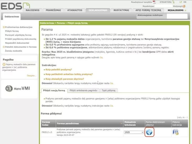192x144 pixels.
Task: Click the Atsijungti logout X icon
Action: [x=184, y=6]
